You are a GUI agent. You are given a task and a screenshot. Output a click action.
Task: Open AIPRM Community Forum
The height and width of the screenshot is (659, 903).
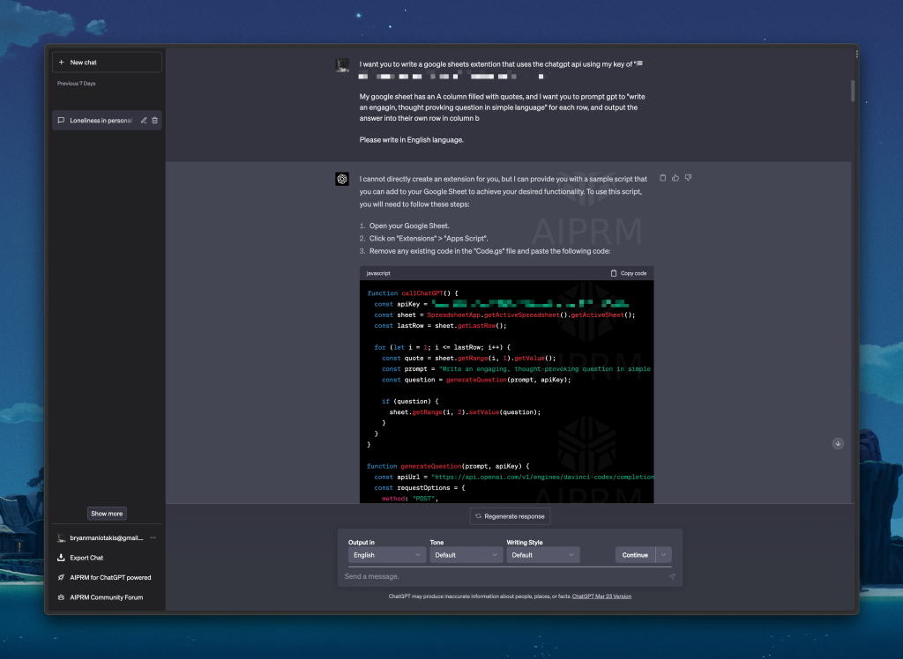(x=107, y=597)
